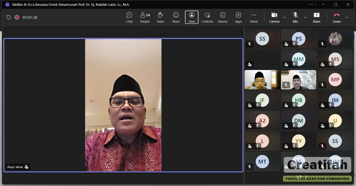356x186 pixels.
Task: Unmute the Mic
Action: point(295,17)
